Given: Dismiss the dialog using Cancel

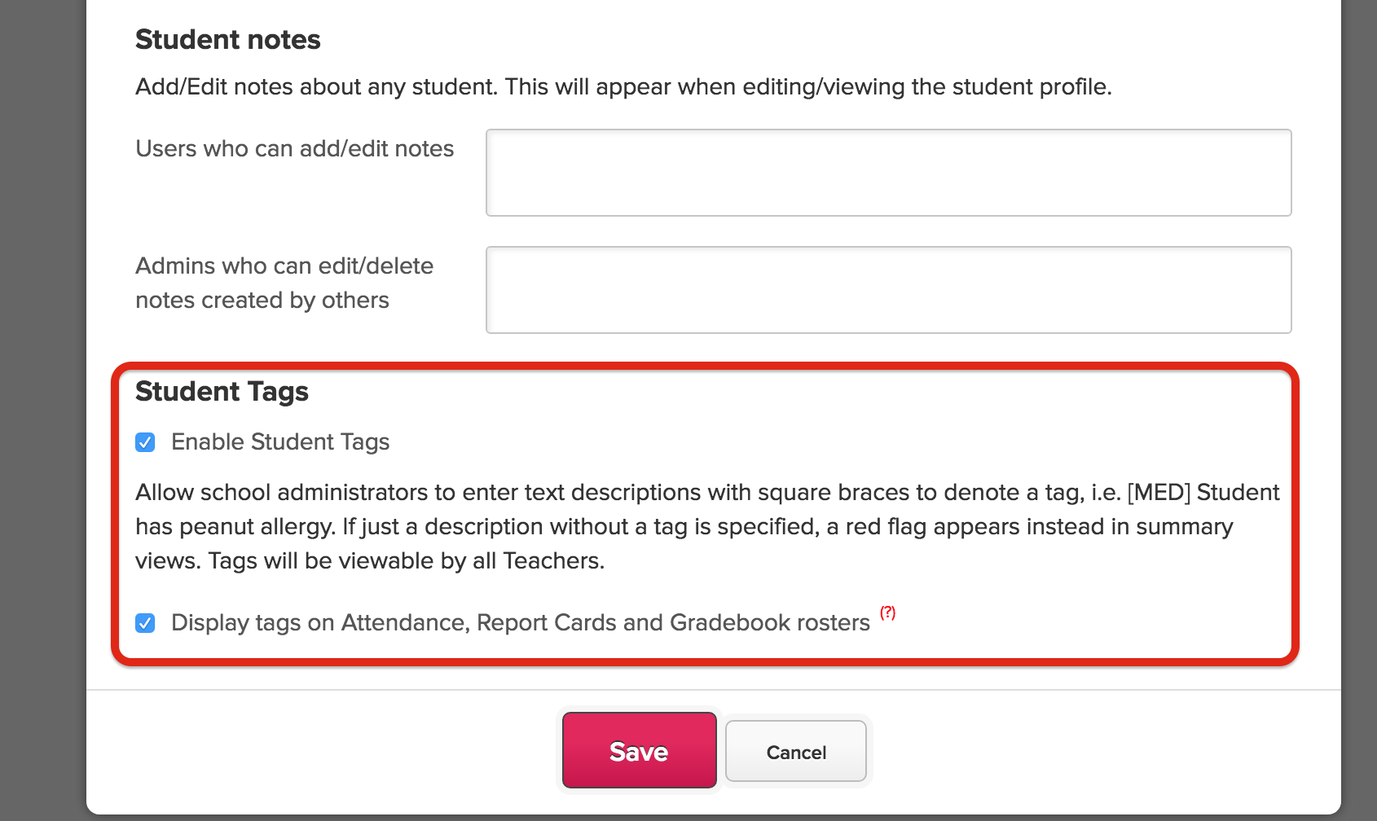Looking at the screenshot, I should pyautogui.click(x=795, y=751).
